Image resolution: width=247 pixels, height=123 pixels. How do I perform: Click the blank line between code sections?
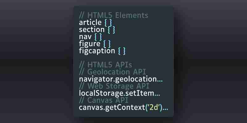click(124, 58)
